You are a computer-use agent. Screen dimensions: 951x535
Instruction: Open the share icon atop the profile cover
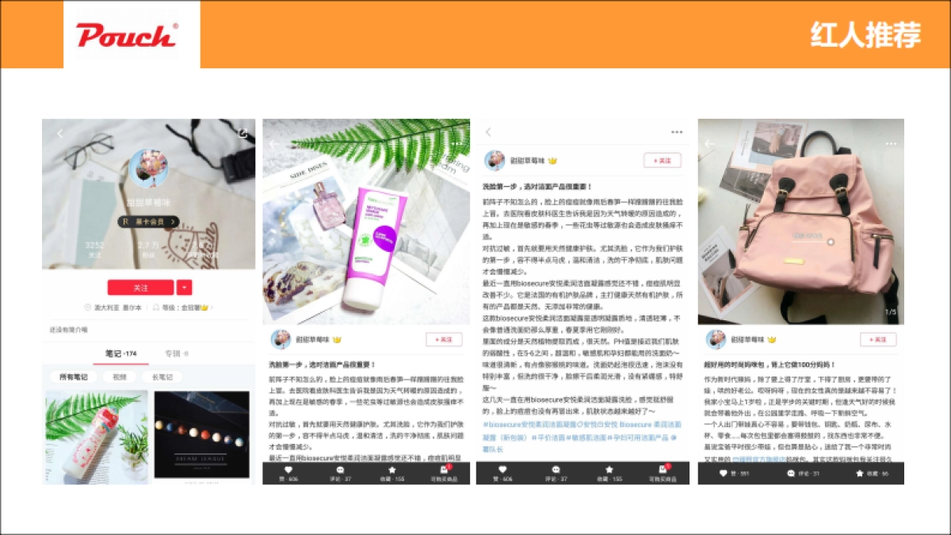[243, 135]
